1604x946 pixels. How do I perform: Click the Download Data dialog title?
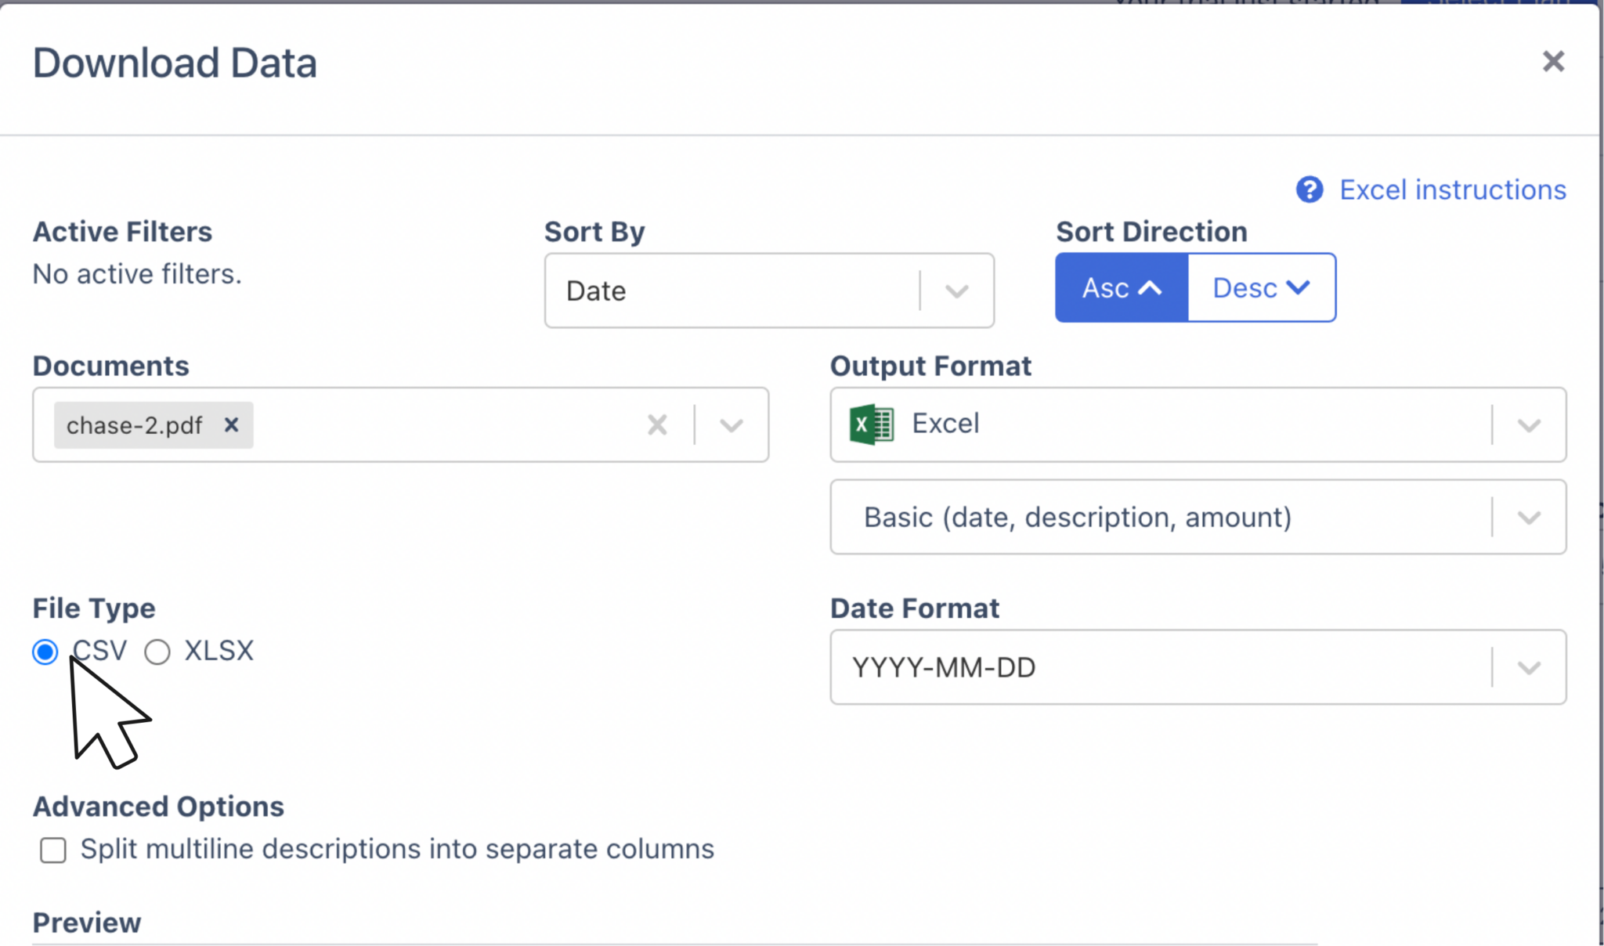(174, 63)
